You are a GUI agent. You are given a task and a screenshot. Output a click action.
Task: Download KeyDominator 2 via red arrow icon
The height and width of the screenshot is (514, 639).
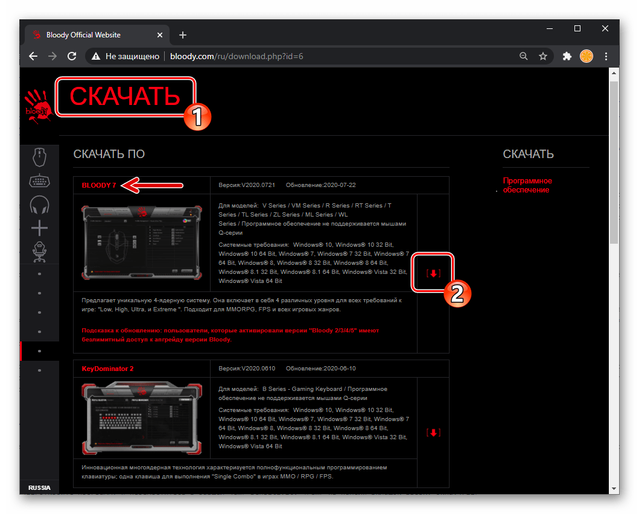(x=433, y=433)
